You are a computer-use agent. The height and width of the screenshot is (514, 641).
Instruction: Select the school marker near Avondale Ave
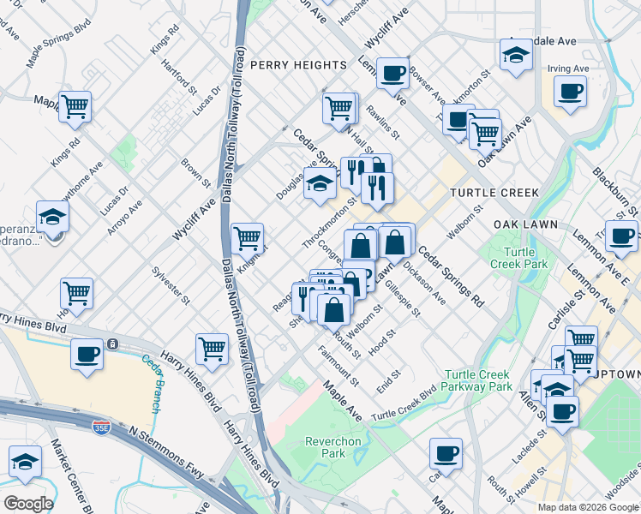(517, 57)
